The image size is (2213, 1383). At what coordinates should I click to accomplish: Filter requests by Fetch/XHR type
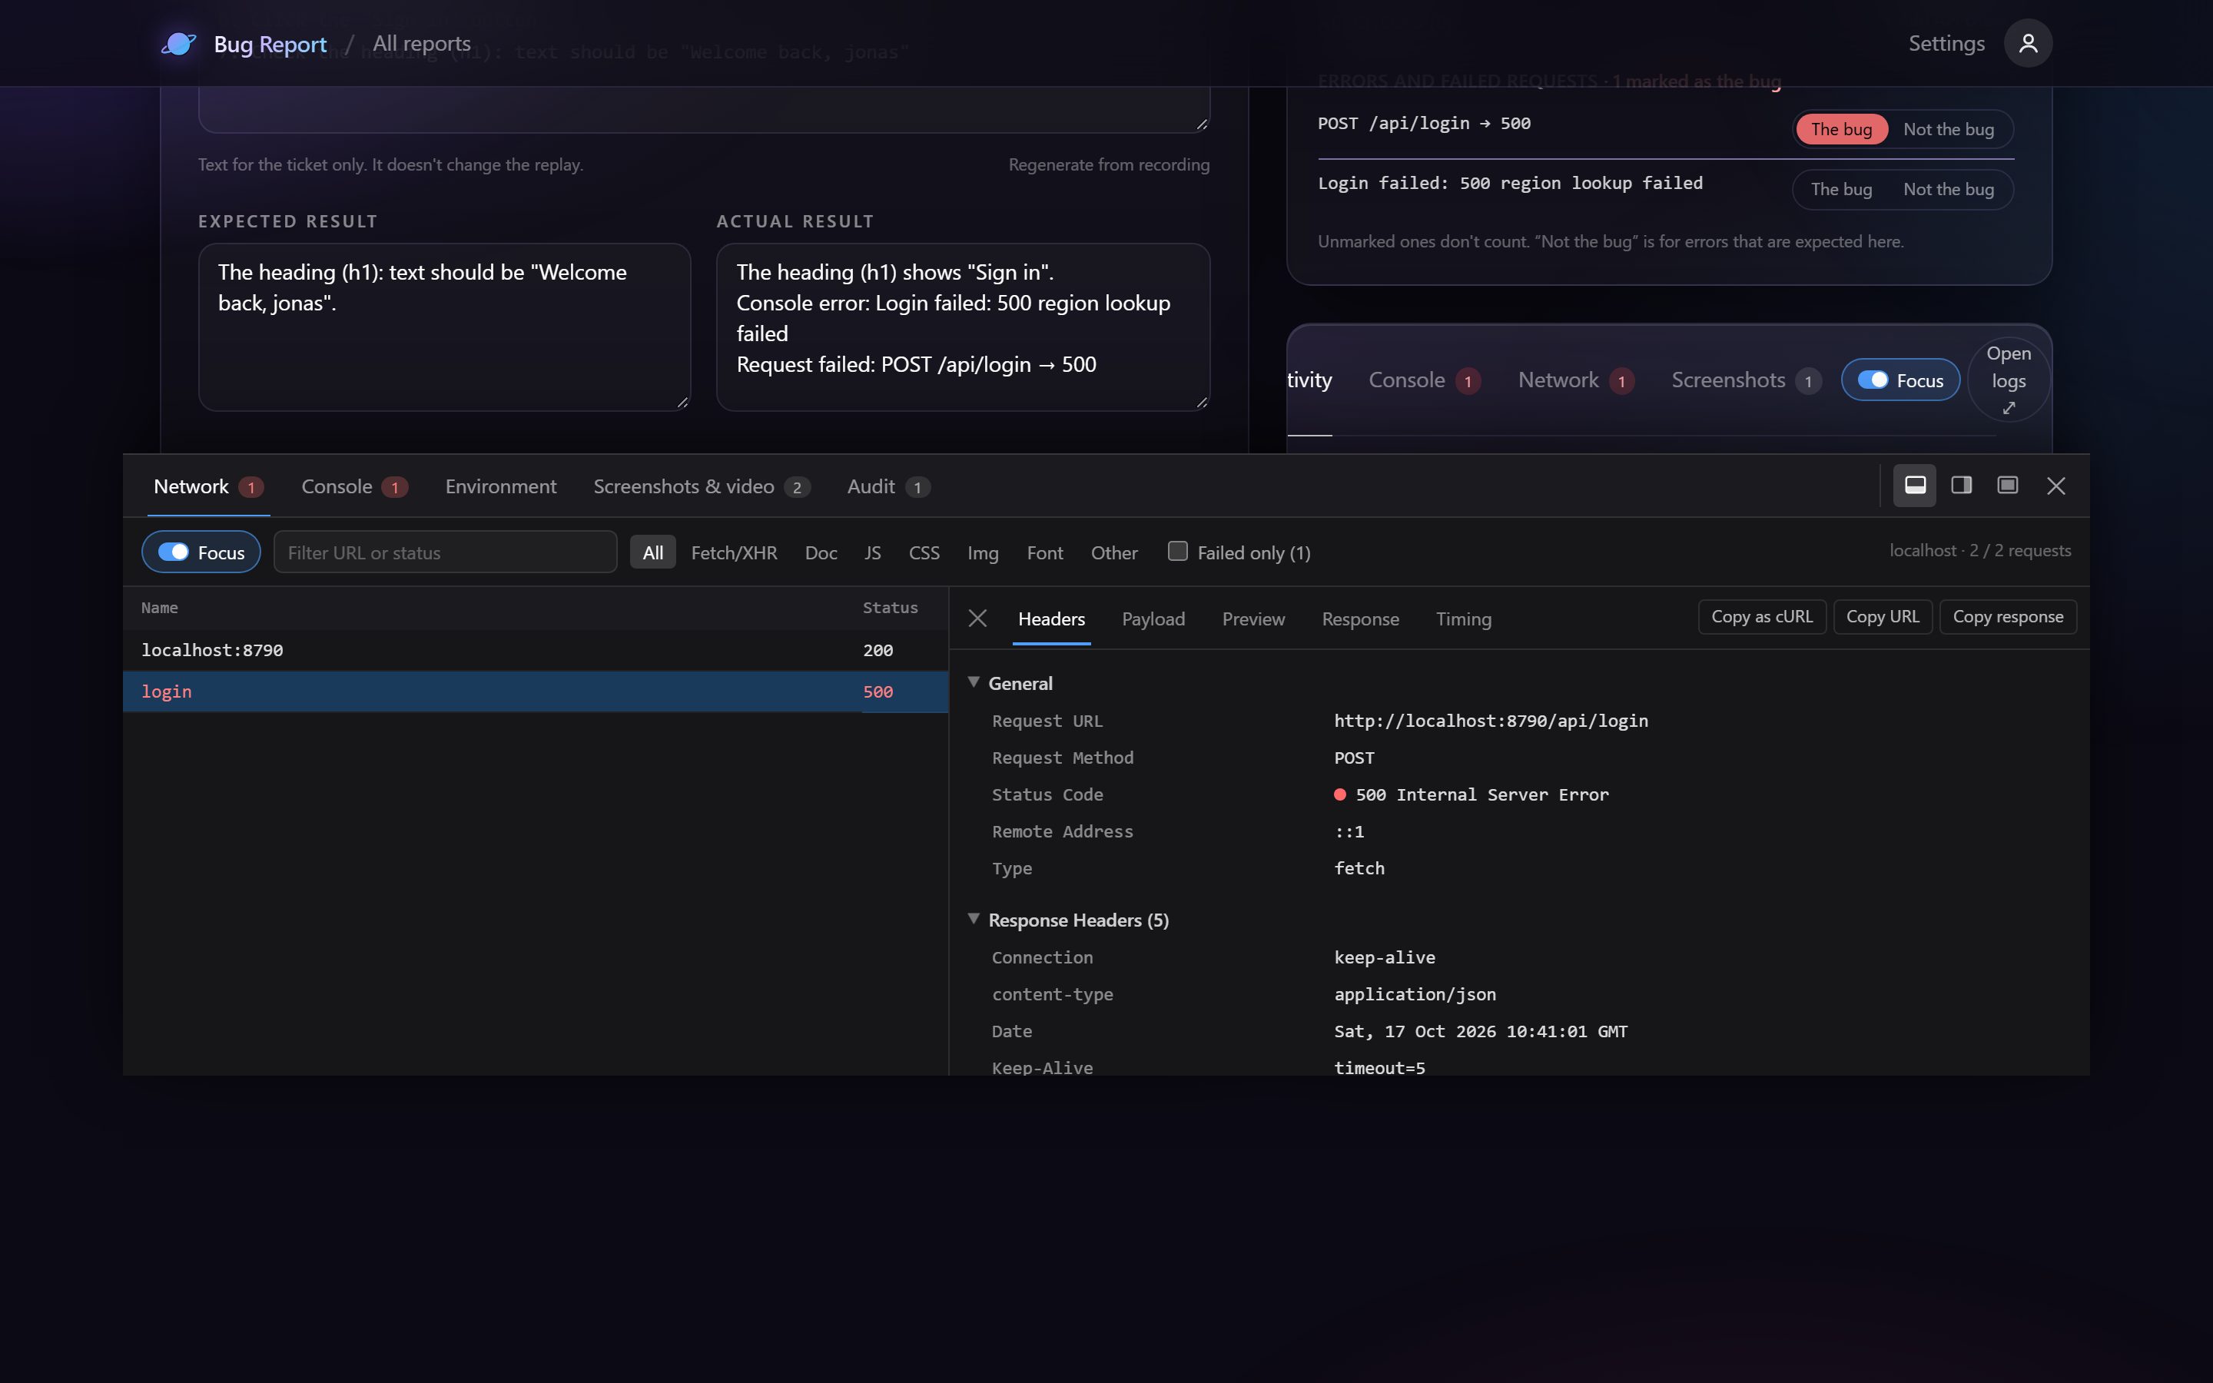pyautogui.click(x=733, y=552)
